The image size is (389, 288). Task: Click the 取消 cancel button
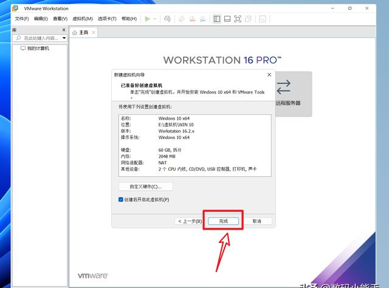click(256, 221)
